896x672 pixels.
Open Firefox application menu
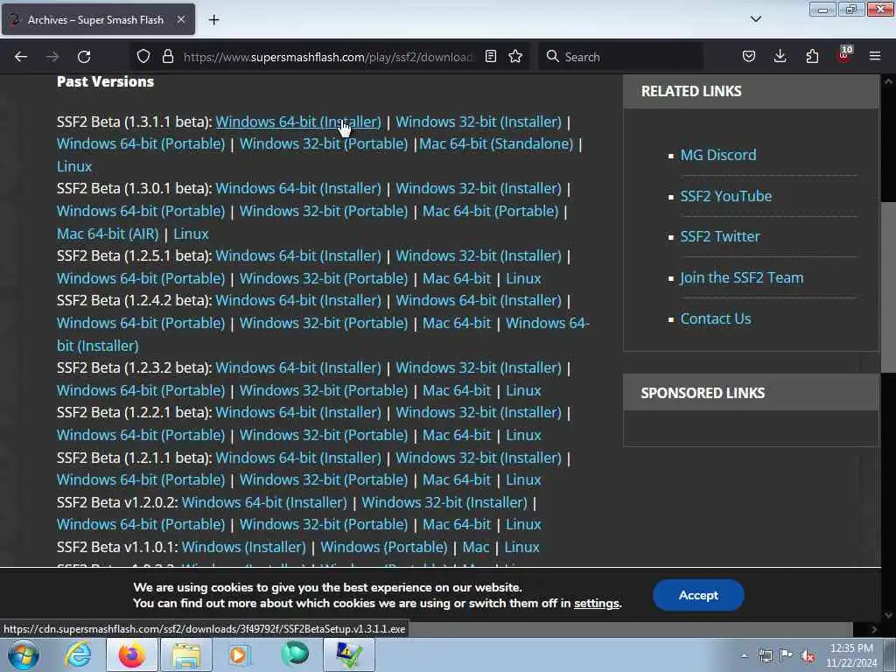[875, 57]
